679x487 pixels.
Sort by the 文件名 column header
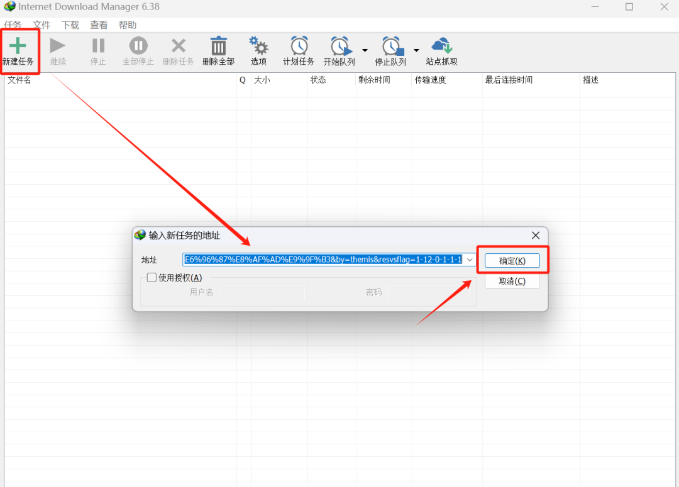coord(120,80)
